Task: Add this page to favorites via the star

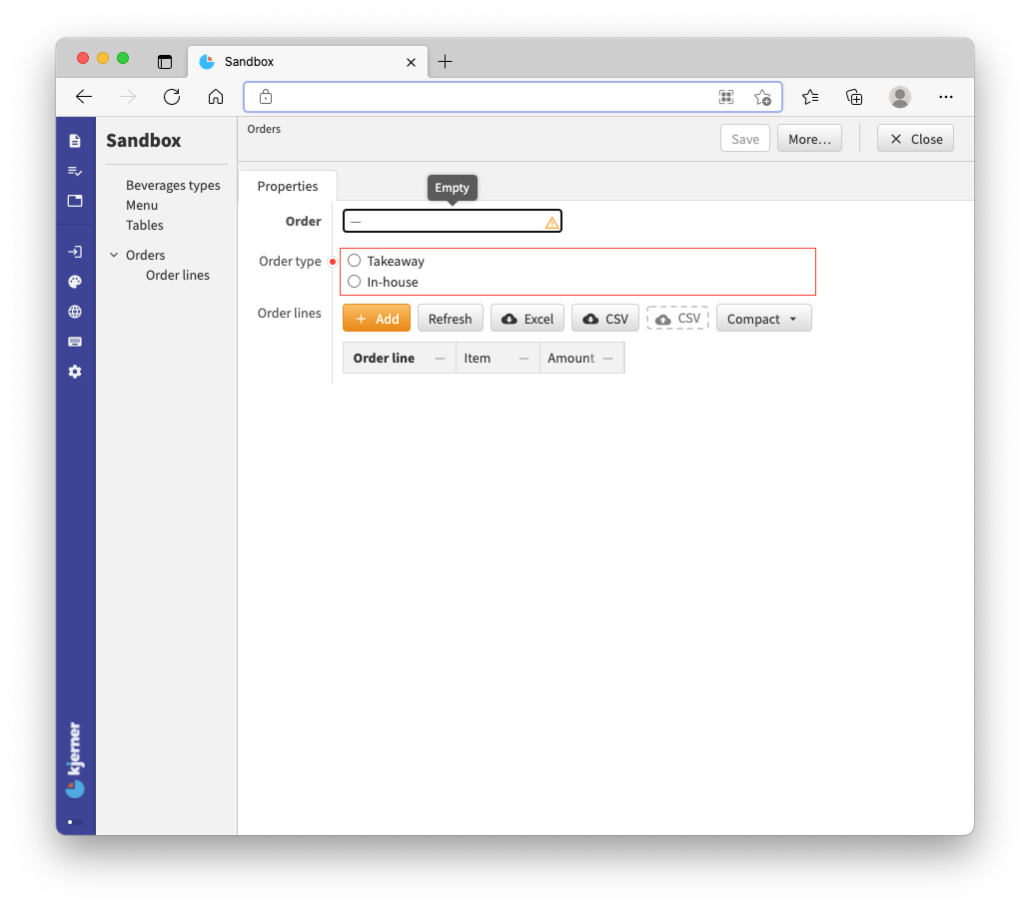Action: (x=762, y=97)
